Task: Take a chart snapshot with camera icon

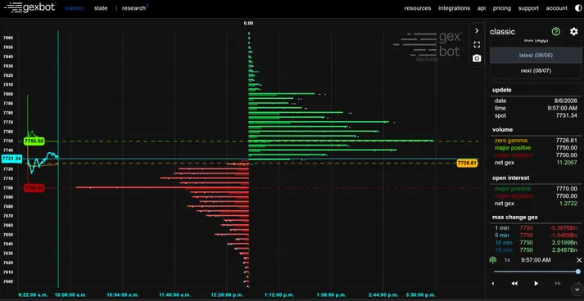Action: 477,58
